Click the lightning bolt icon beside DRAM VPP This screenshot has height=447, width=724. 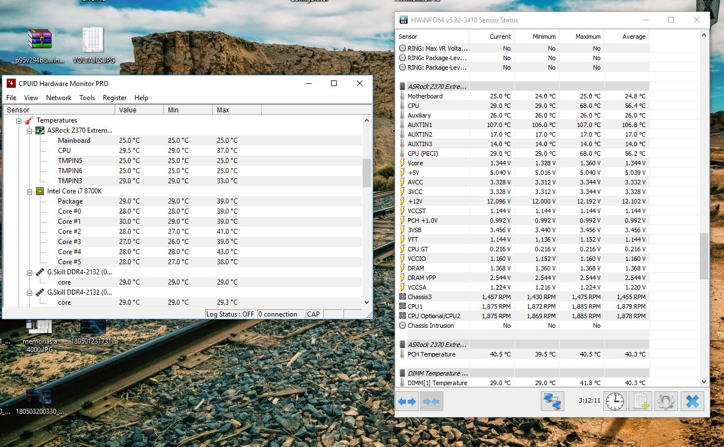[x=402, y=278]
